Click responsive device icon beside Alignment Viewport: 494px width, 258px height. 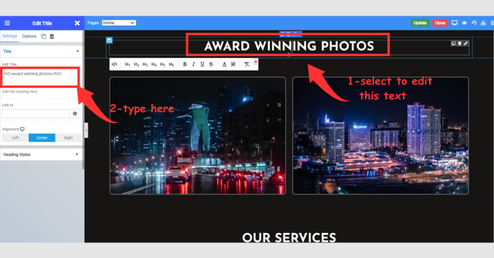pyautogui.click(x=22, y=129)
